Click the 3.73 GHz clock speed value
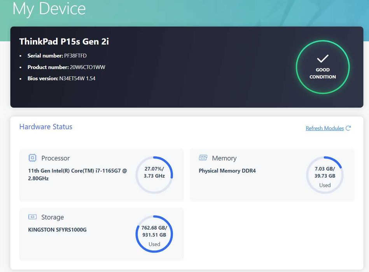Viewport: 369px width, 272px height. (x=154, y=176)
